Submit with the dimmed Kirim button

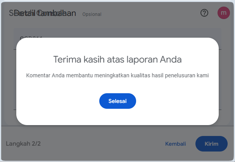[211, 144]
